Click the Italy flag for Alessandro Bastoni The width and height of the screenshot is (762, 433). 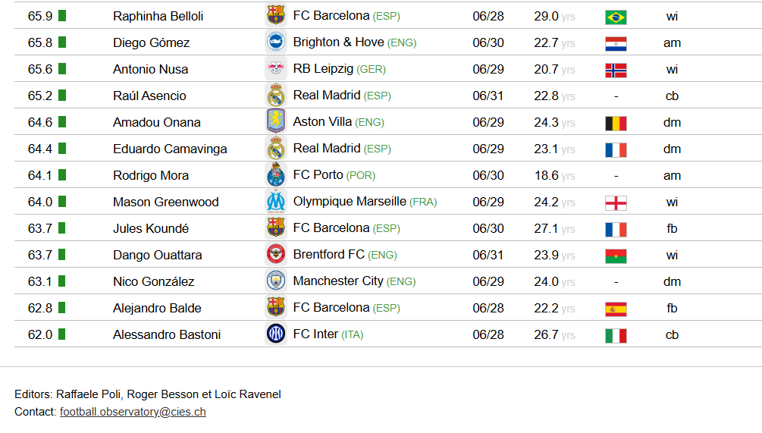[x=616, y=336]
